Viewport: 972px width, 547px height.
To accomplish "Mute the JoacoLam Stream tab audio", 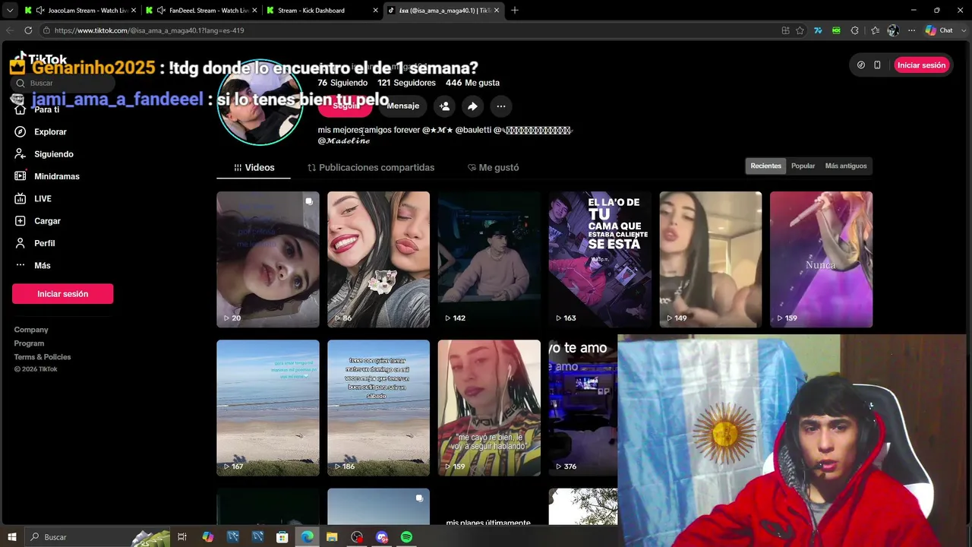I will click(x=39, y=11).
